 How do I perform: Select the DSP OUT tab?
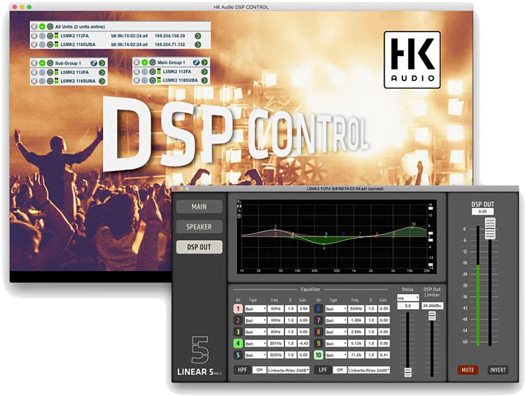coord(199,247)
